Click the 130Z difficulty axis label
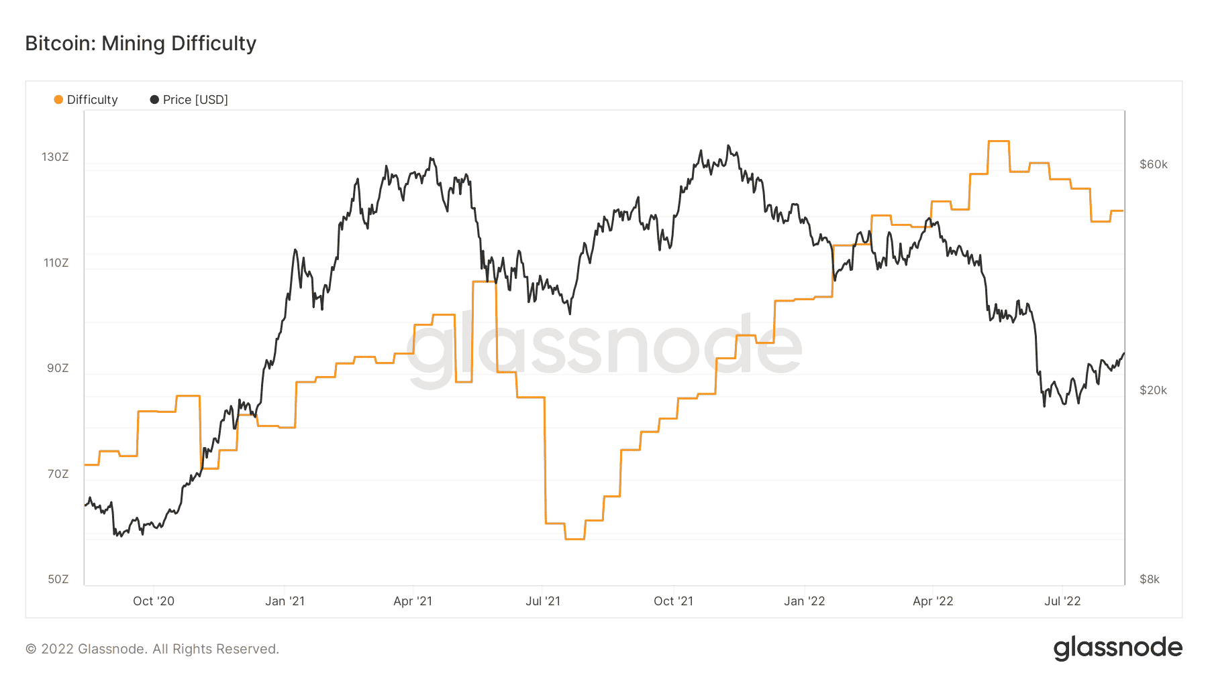Image resolution: width=1208 pixels, height=679 pixels. 55,158
